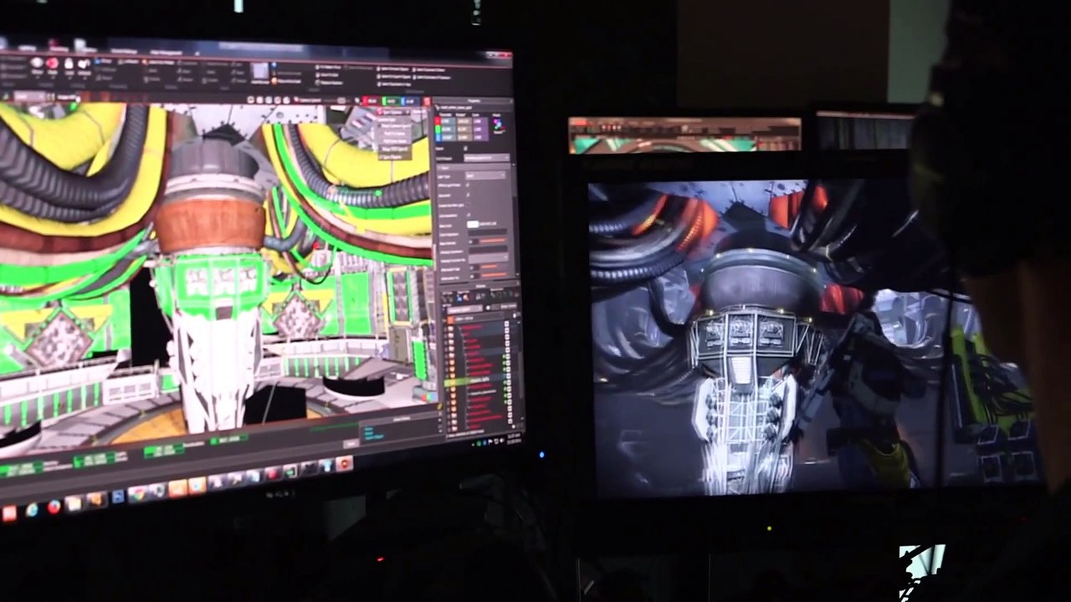Click the white sphere icon in the ribbon

[36, 62]
